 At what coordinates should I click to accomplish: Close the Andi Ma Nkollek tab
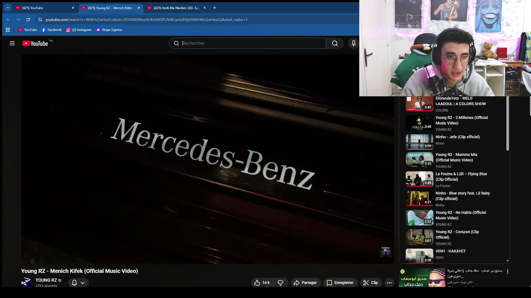click(x=205, y=8)
